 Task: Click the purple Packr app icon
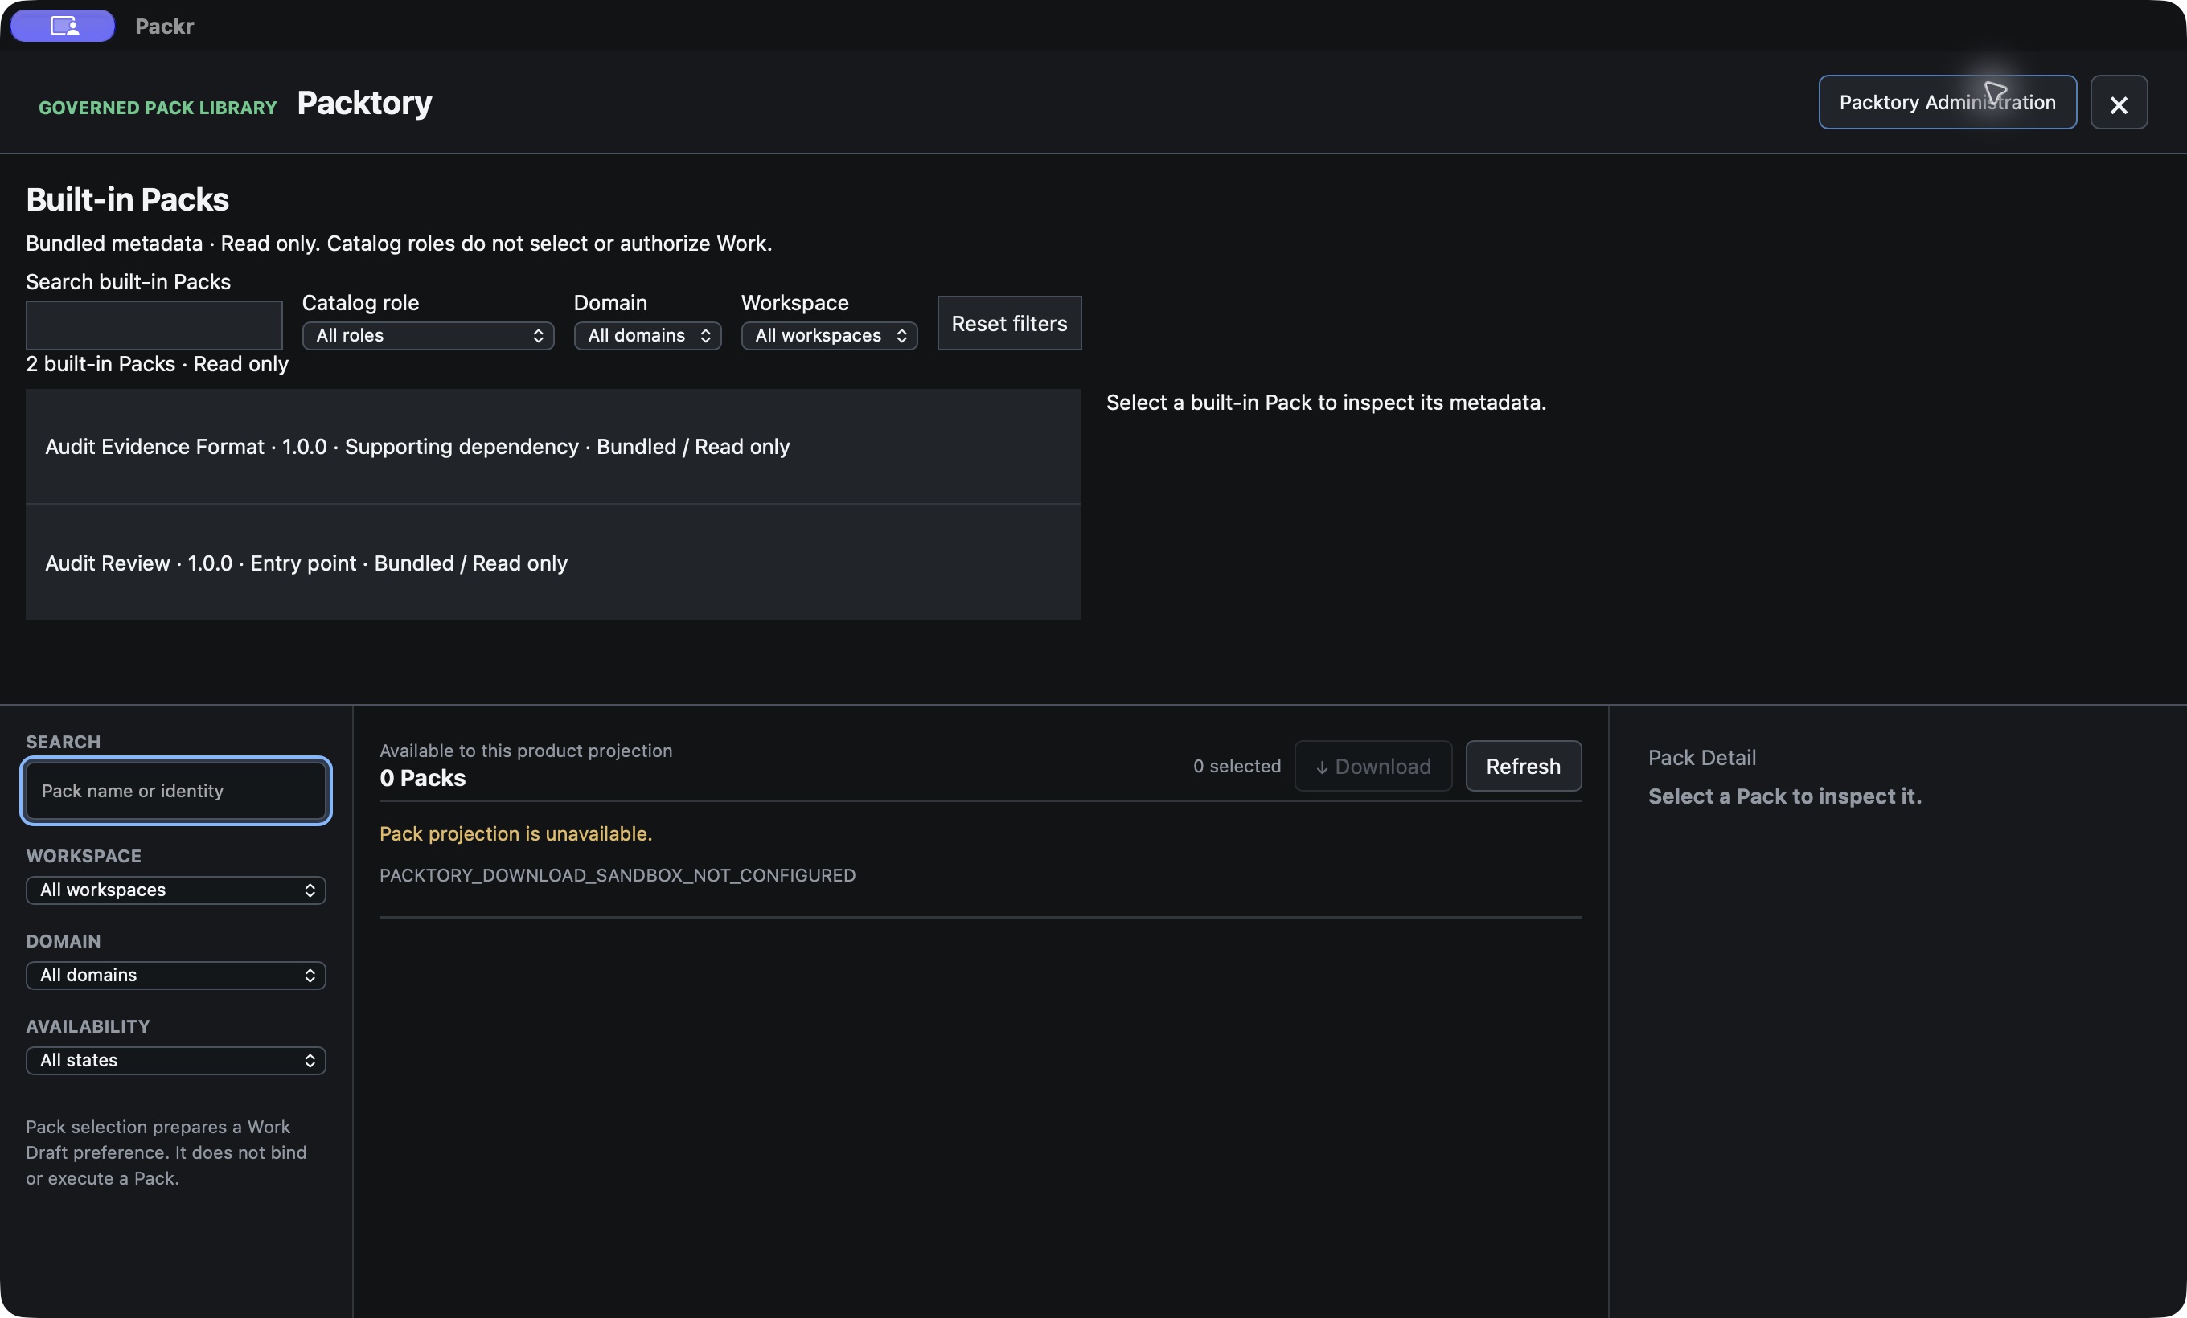(63, 26)
